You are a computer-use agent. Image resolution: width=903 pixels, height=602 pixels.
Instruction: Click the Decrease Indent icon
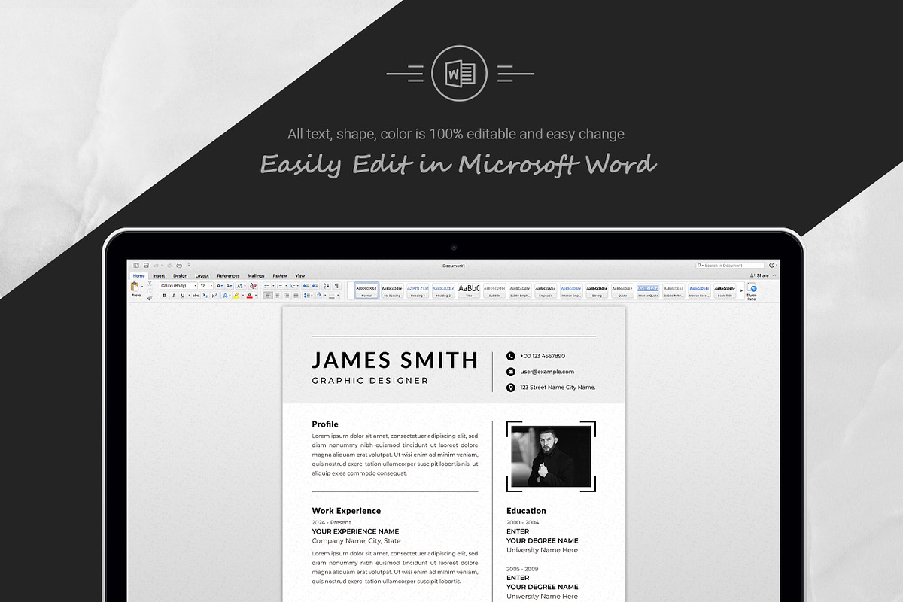306,286
